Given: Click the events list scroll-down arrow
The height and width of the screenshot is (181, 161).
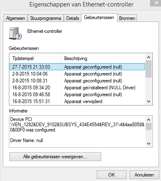Looking at the screenshot, I should [x=148, y=101].
